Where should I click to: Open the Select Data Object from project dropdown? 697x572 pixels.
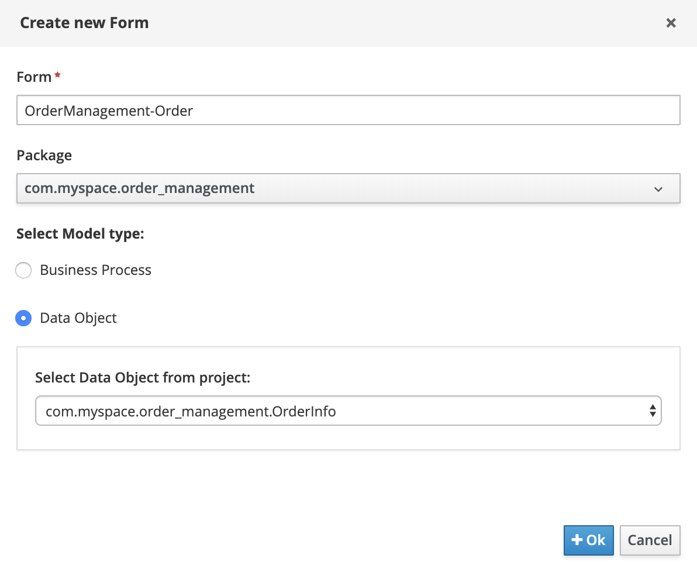tap(348, 411)
